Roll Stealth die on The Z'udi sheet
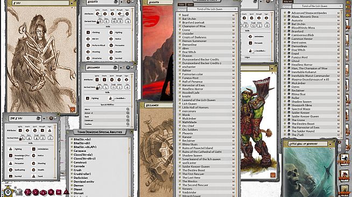Screen dimensions: 352x197 pyautogui.click(x=34, y=170)
